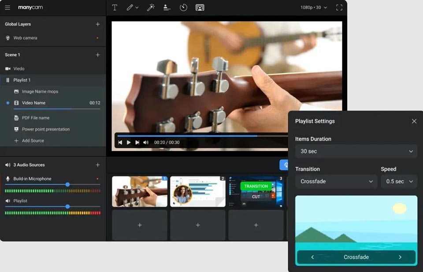Select preset thumbnail number 2
This screenshot has width=423, height=272.
point(198,192)
